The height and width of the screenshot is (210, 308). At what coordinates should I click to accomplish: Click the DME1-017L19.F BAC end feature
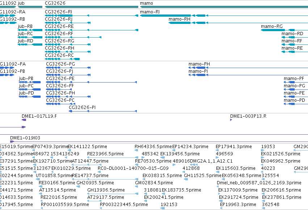[x=39, y=116]
